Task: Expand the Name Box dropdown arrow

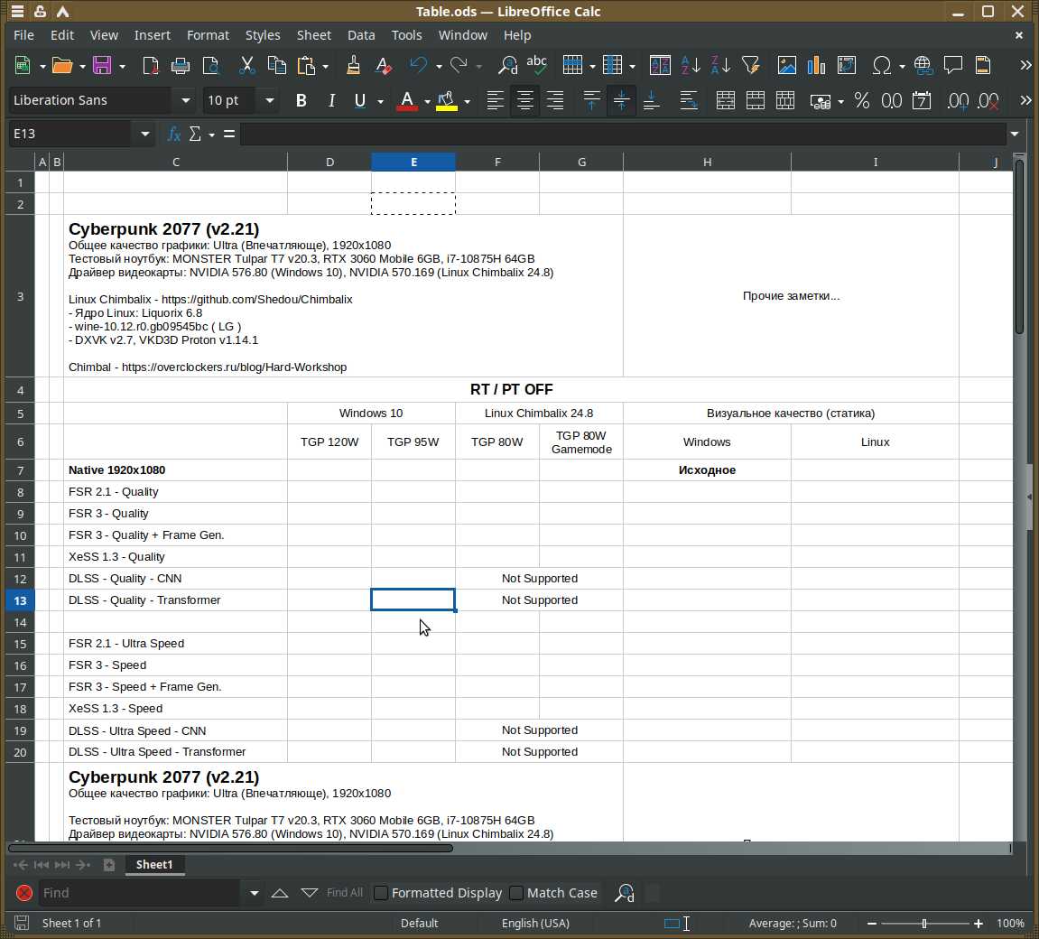Action: click(x=144, y=134)
